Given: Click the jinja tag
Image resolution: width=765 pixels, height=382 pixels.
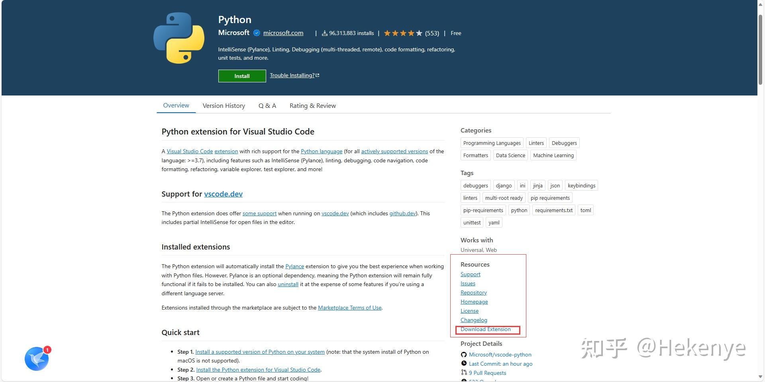Looking at the screenshot, I should pos(537,185).
